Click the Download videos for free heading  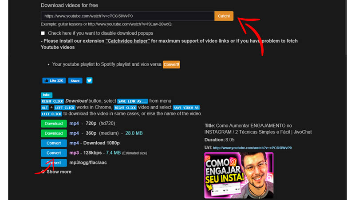69,5
